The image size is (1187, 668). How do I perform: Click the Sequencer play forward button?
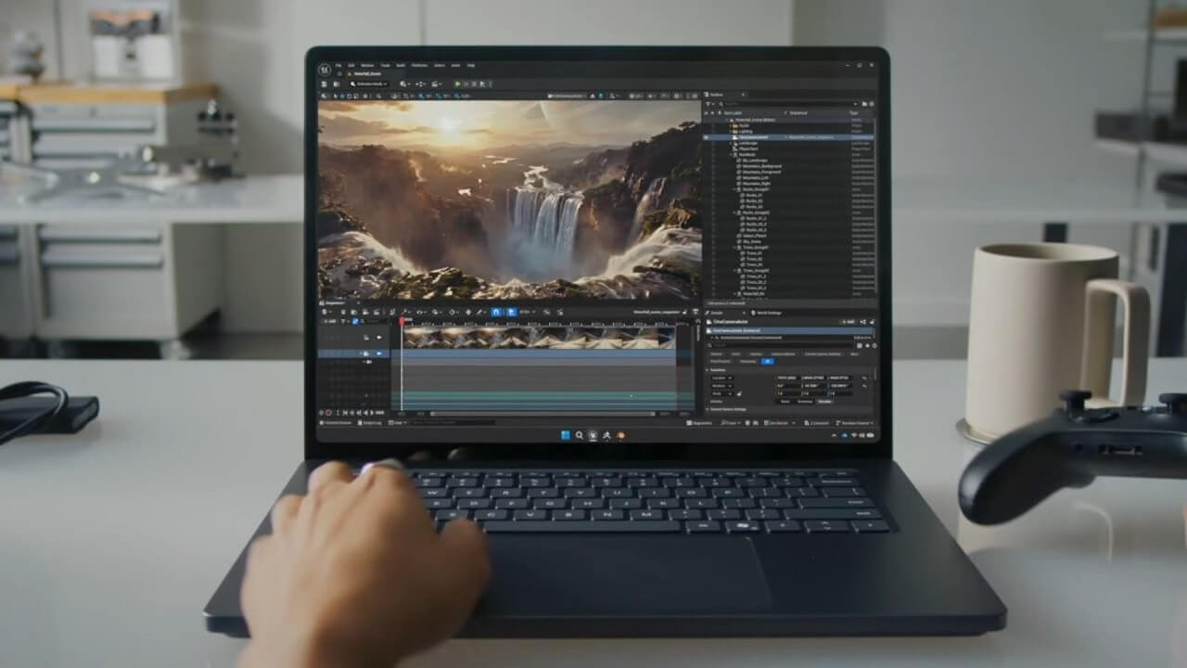point(372,413)
